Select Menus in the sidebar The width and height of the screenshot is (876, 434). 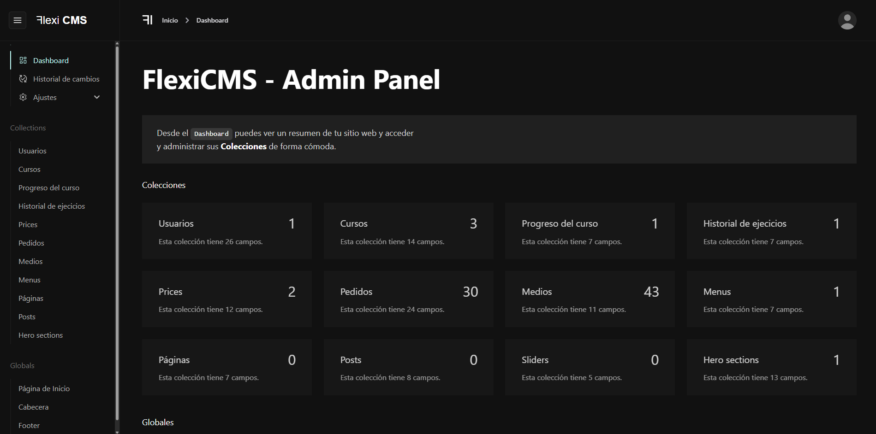(x=30, y=280)
